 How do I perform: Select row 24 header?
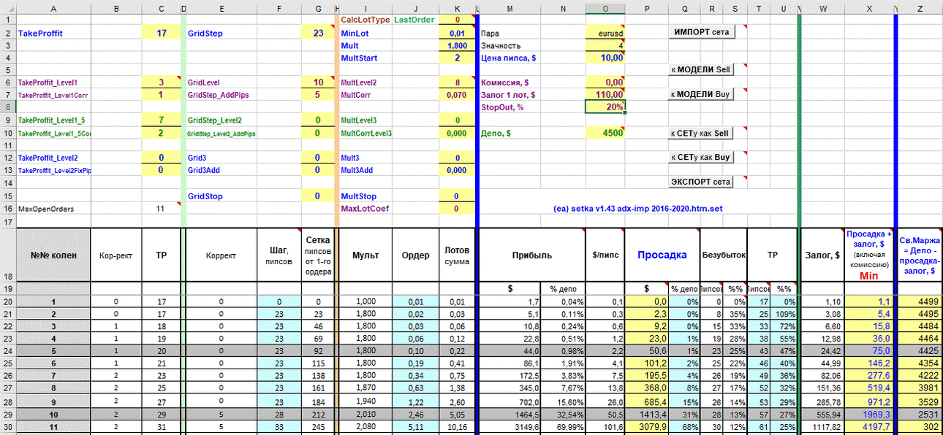point(7,353)
